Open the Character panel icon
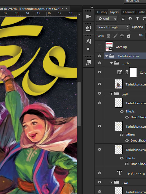The width and height of the screenshot is (146, 194). pyautogui.click(x=89, y=41)
